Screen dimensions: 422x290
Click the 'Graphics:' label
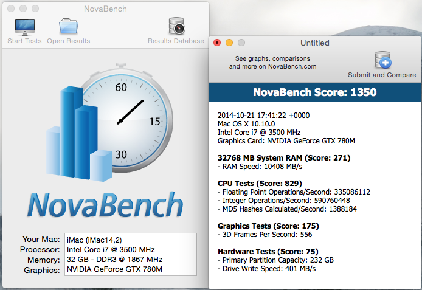[x=42, y=270]
